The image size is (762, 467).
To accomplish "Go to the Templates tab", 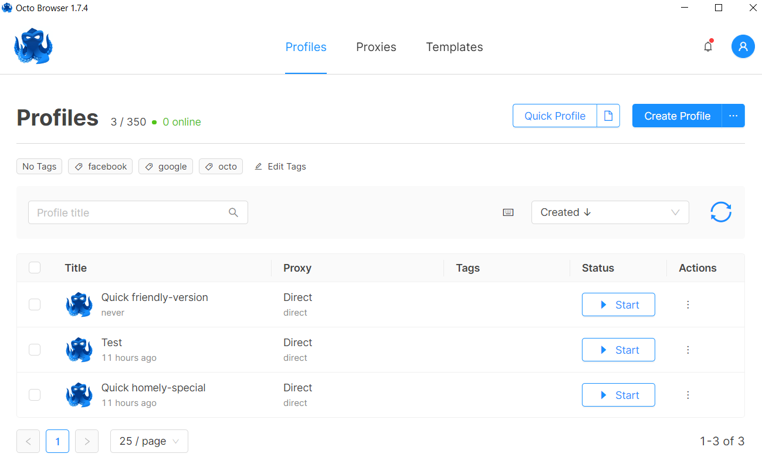I will pos(454,47).
